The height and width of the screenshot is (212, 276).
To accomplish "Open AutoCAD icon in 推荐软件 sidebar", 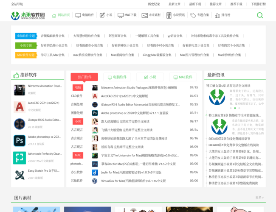I will [20, 107].
